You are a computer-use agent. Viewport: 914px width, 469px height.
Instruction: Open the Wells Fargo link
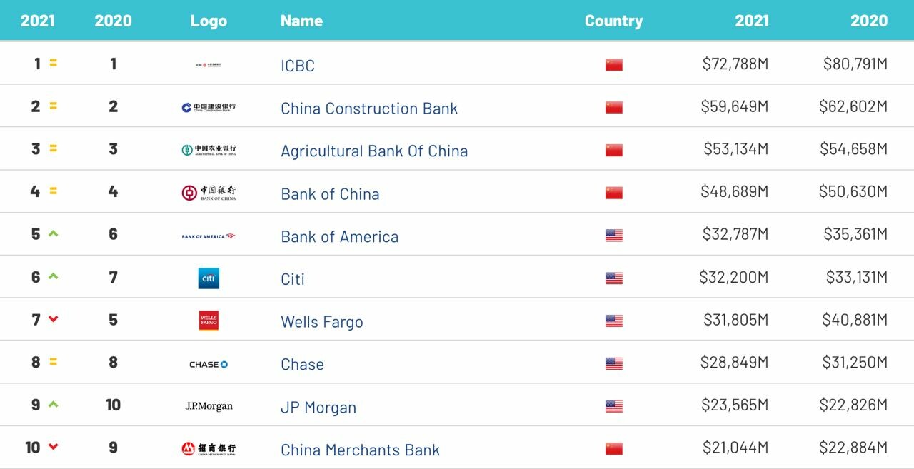tap(322, 322)
